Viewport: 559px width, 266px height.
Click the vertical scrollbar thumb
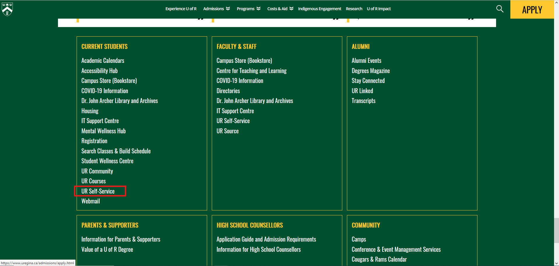pos(556,230)
